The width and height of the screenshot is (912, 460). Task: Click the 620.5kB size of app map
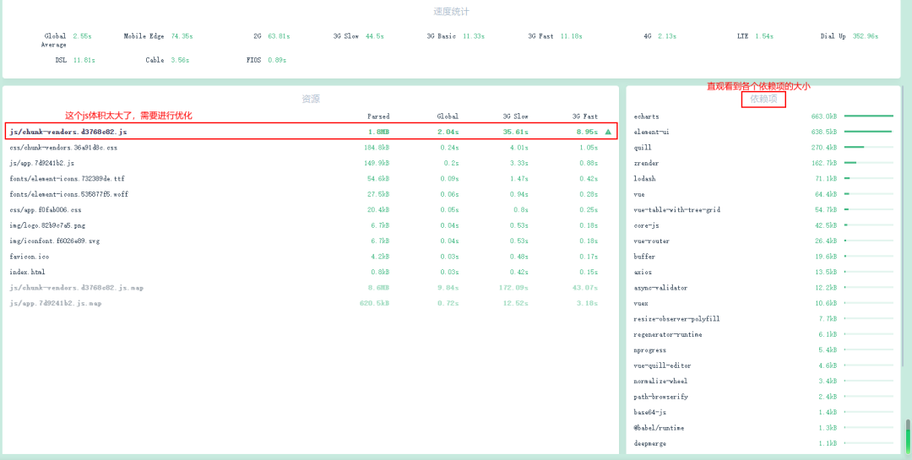[x=375, y=303]
